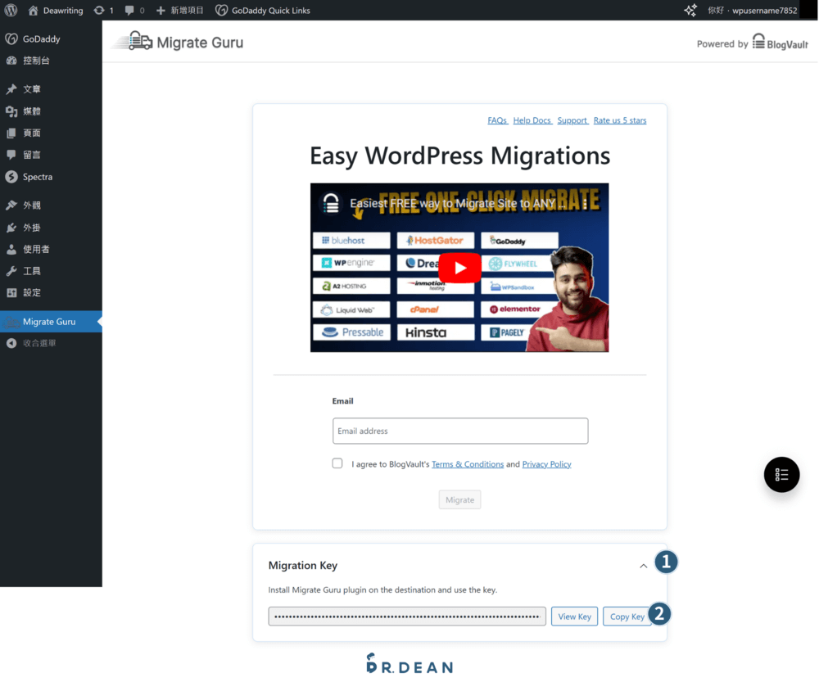
Task: Click the masked migration key field
Action: tap(407, 617)
